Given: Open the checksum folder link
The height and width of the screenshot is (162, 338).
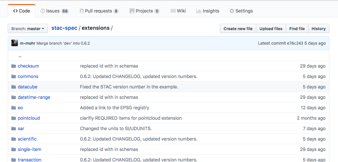Looking at the screenshot, I should tap(28, 66).
